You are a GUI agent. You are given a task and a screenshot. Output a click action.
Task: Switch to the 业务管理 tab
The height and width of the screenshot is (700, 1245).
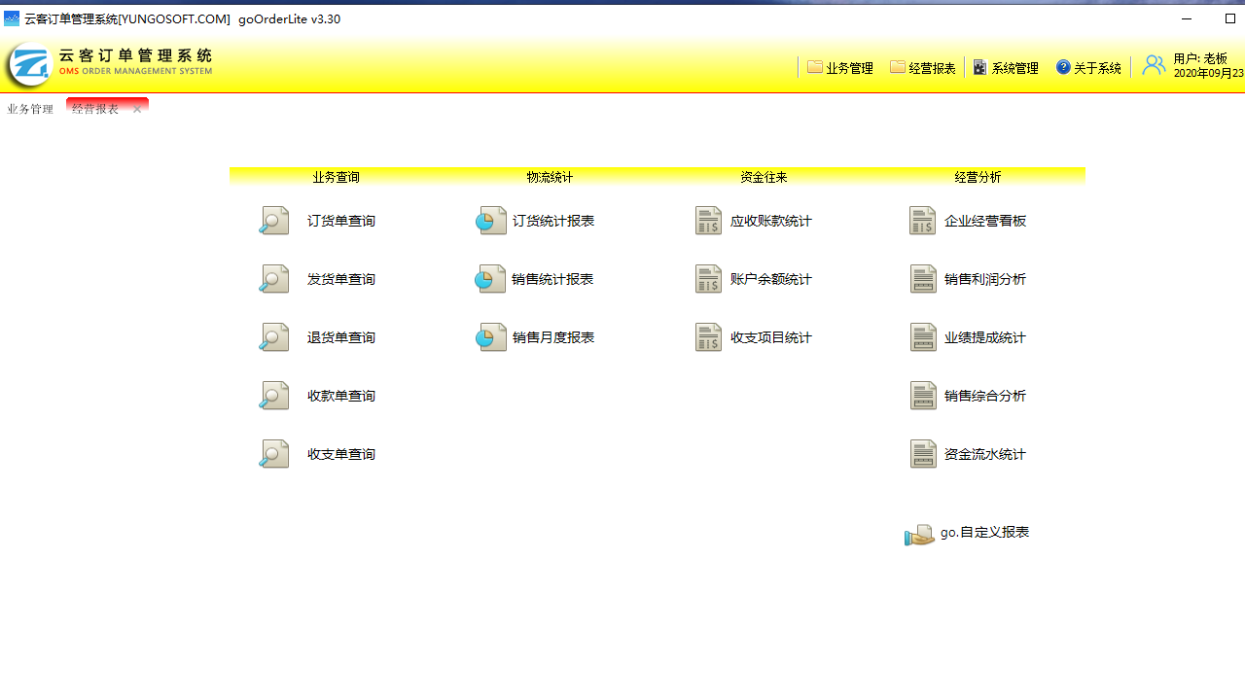30,109
